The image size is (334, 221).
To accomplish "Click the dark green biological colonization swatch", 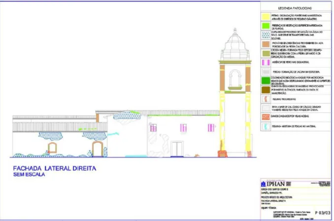I will point(266,81).
